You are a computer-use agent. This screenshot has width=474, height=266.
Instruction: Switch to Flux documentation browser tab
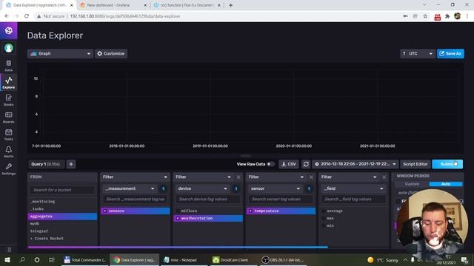point(187,5)
